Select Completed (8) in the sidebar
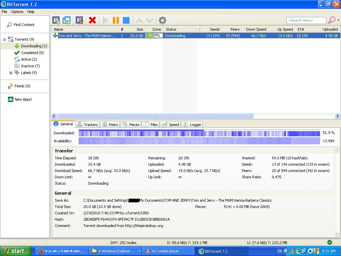The height and width of the screenshot is (256, 341). (29, 53)
